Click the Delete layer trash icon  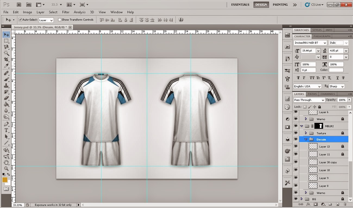pos(345,204)
